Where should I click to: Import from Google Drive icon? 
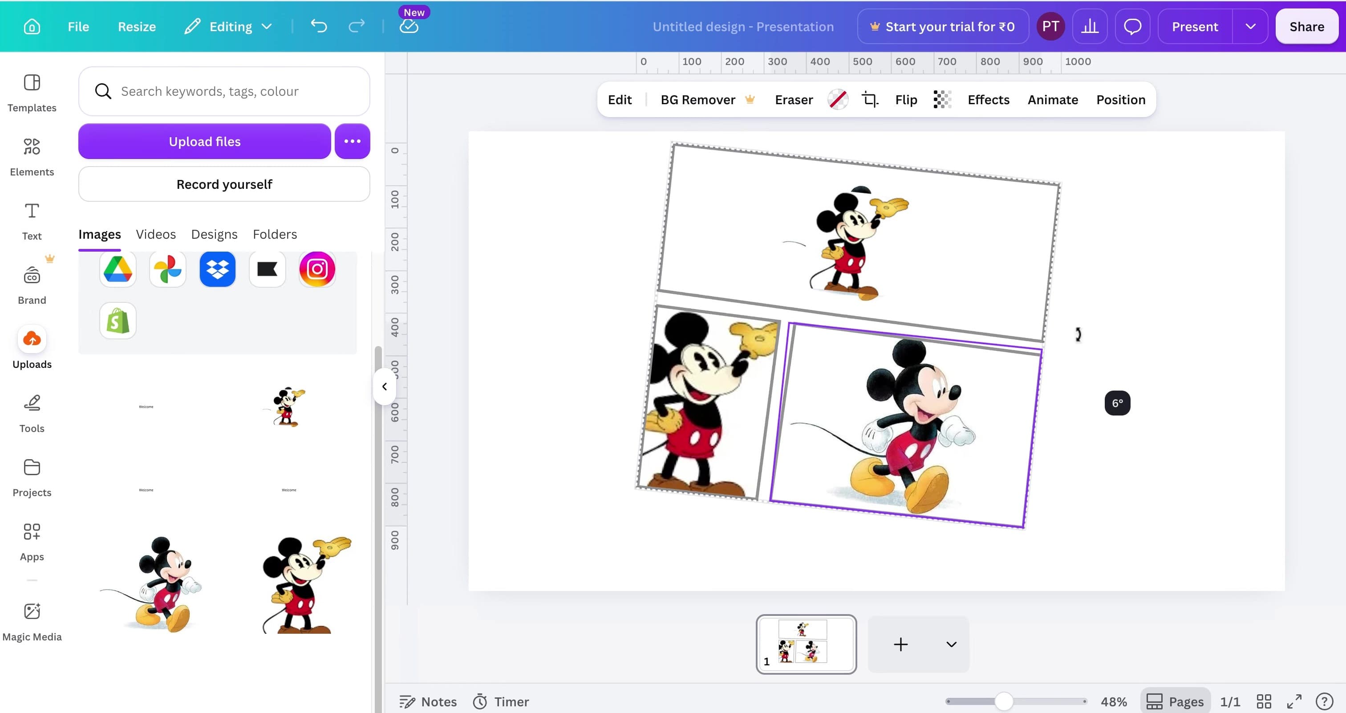click(118, 269)
